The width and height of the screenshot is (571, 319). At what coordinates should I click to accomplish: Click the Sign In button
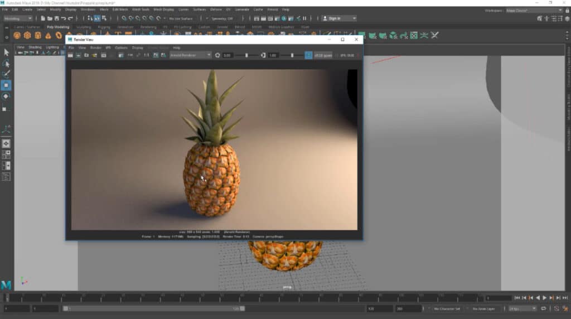click(x=334, y=18)
